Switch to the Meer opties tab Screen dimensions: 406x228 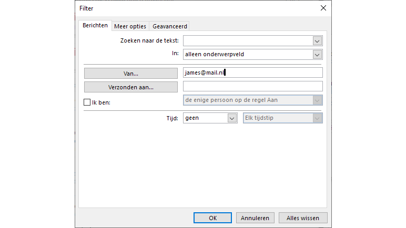pos(130,26)
